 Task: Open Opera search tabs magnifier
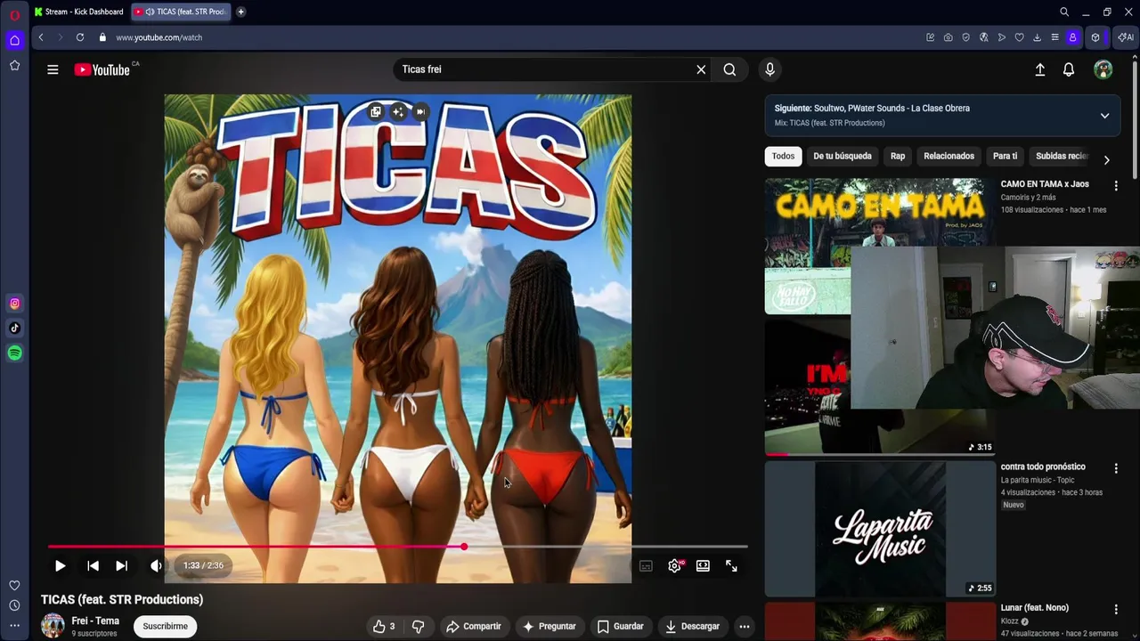(1063, 12)
